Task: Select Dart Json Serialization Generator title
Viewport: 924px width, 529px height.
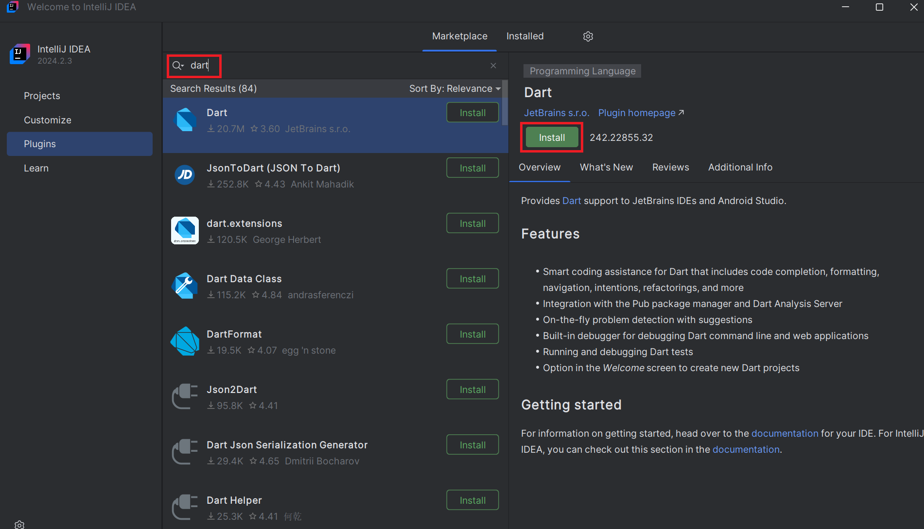Action: point(287,445)
